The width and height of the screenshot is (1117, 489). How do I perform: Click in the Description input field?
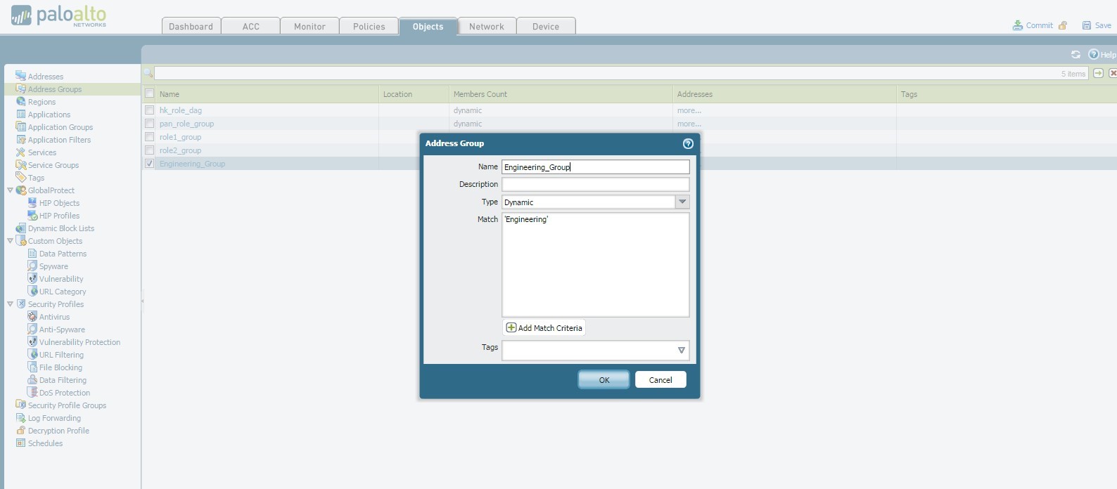pyautogui.click(x=595, y=184)
